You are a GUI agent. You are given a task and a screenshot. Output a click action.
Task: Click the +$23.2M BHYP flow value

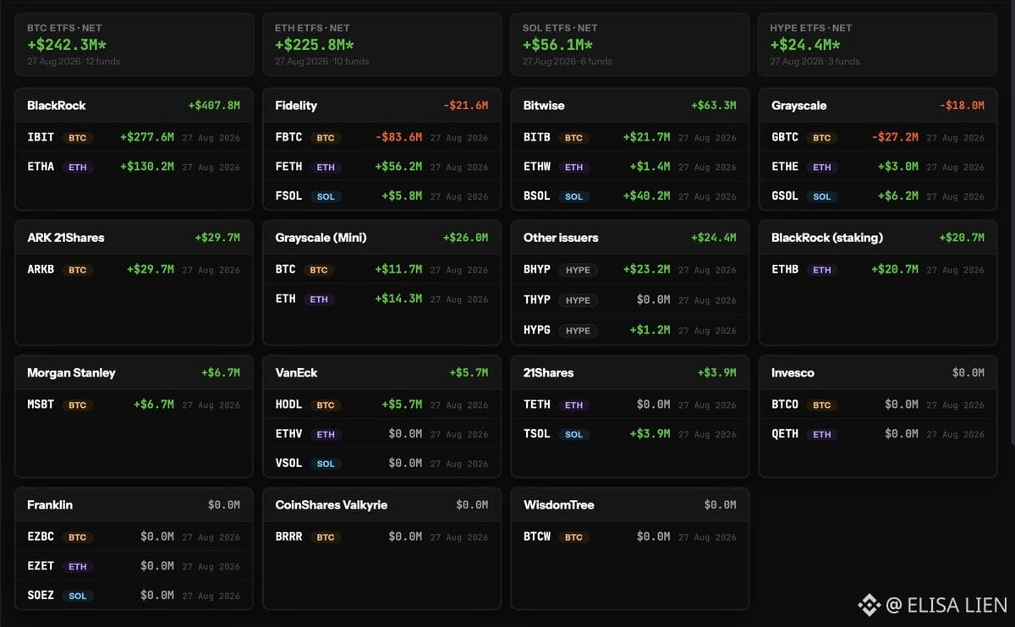coord(646,269)
